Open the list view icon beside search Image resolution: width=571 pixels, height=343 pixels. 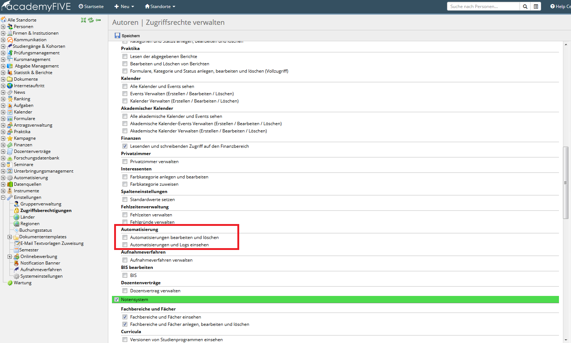click(536, 7)
